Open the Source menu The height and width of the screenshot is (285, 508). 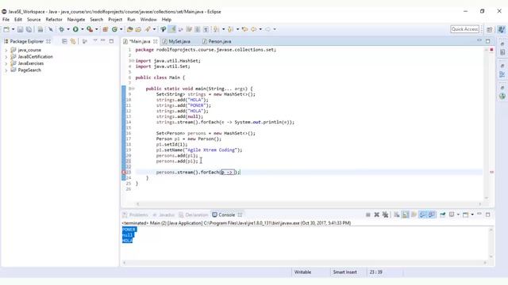[x=33, y=20]
